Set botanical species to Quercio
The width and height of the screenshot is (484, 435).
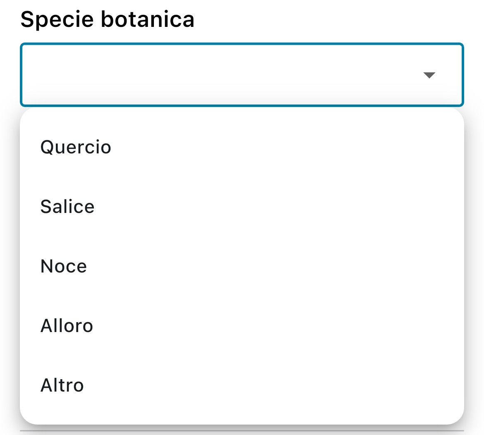(x=76, y=147)
